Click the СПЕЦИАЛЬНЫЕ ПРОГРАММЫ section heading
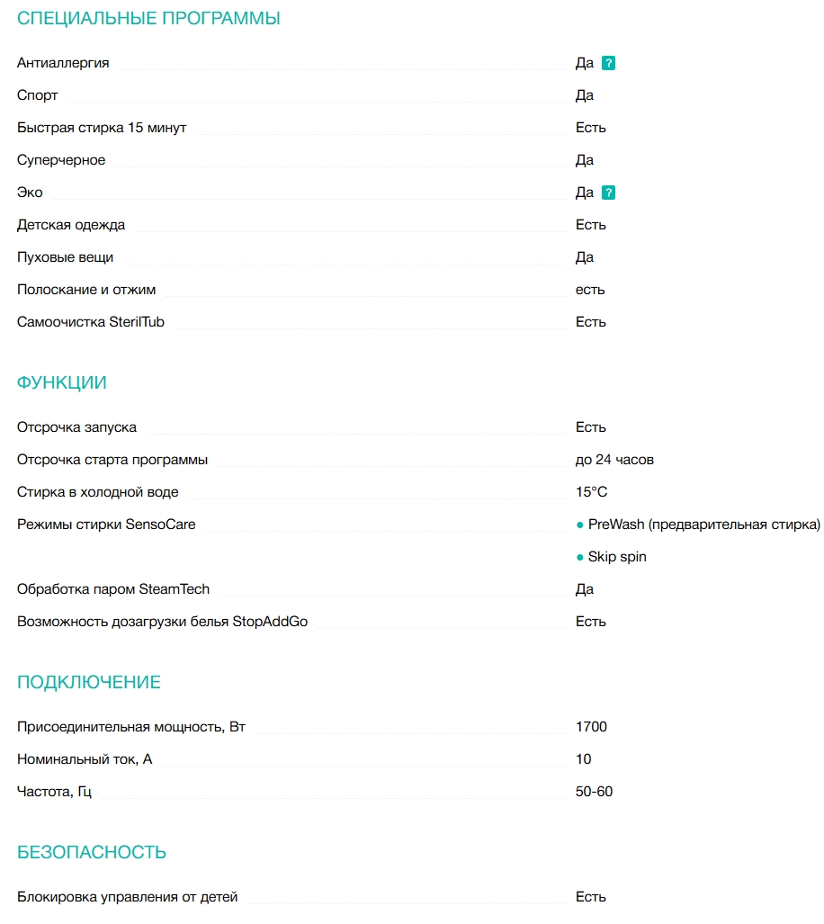This screenshot has height=924, width=824. tap(148, 18)
